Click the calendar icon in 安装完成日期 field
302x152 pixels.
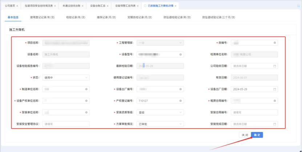pyautogui.click(x=275, y=124)
